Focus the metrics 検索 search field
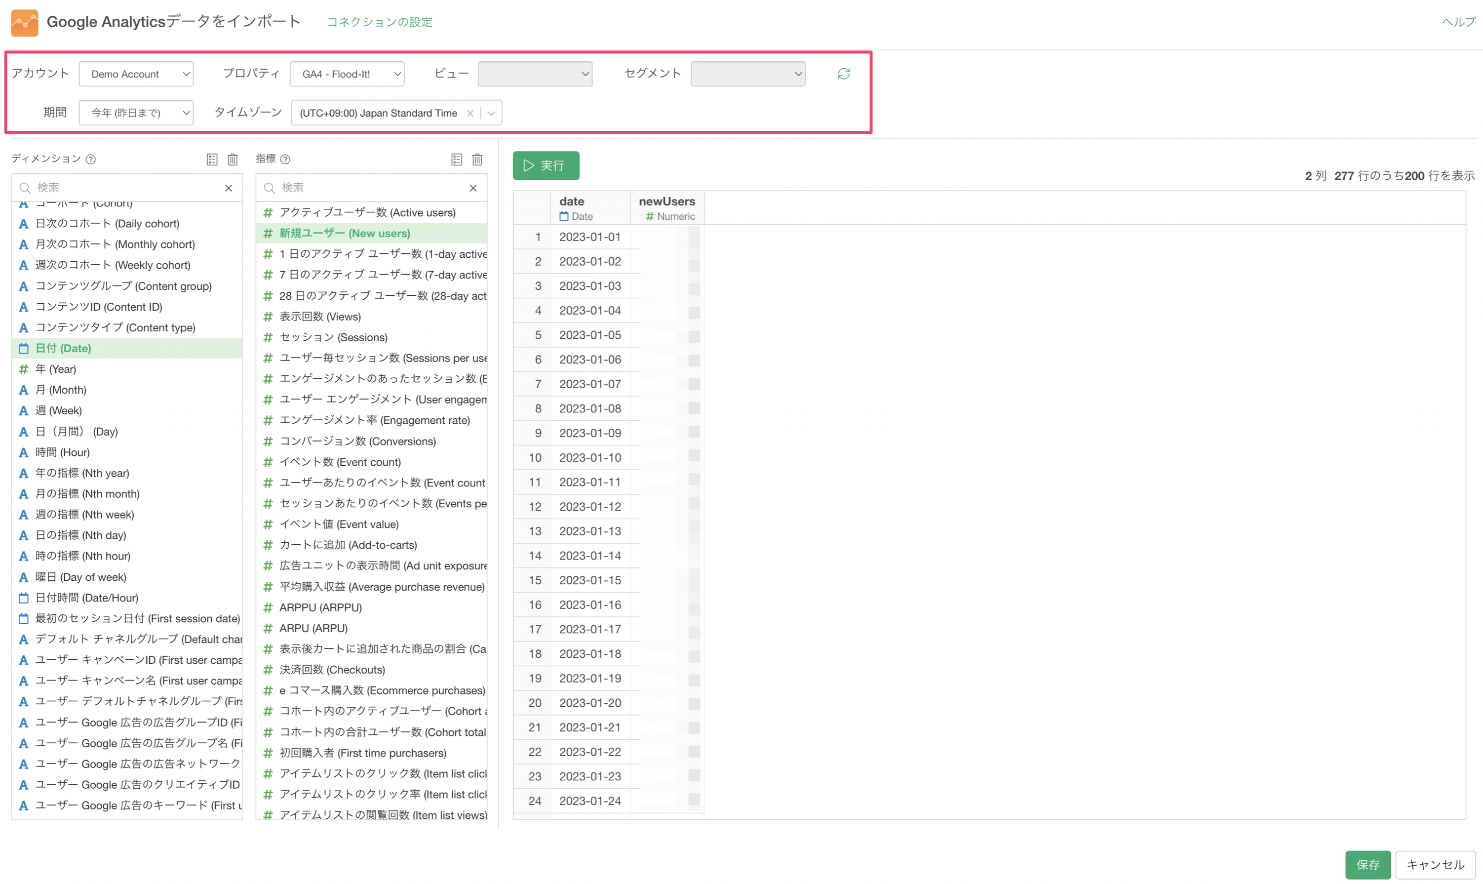Viewport: 1483px width, 884px height. click(372, 188)
